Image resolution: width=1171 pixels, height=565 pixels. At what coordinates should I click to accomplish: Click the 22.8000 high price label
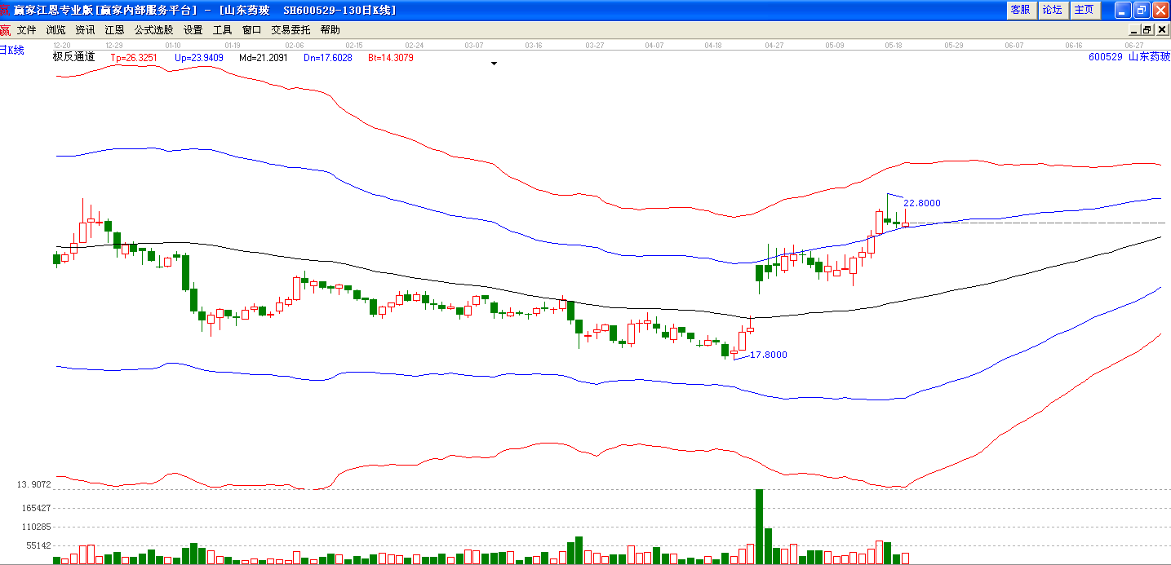click(x=922, y=203)
